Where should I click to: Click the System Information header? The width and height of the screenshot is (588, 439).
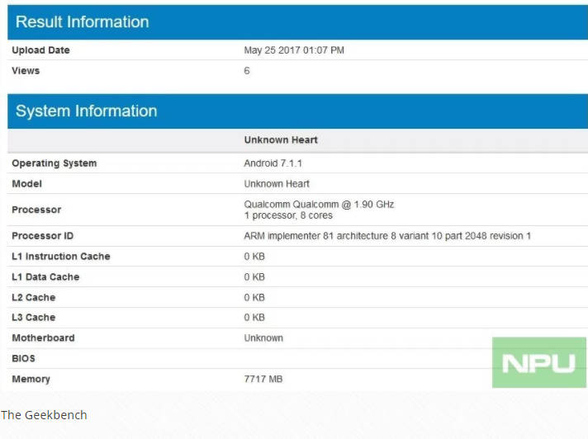pyautogui.click(x=86, y=111)
